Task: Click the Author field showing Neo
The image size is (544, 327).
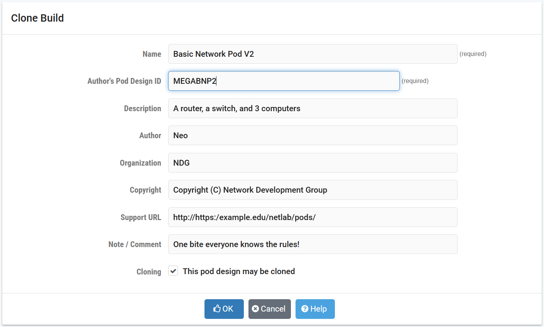Action: [x=313, y=136]
